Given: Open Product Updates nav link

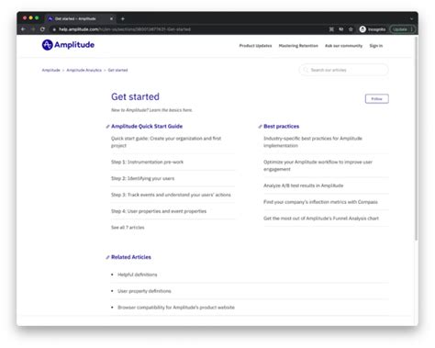Looking at the screenshot, I should (x=255, y=46).
